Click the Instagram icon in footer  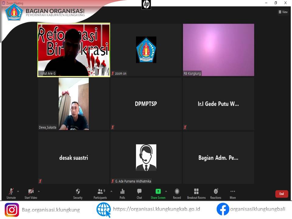(x=12, y=210)
